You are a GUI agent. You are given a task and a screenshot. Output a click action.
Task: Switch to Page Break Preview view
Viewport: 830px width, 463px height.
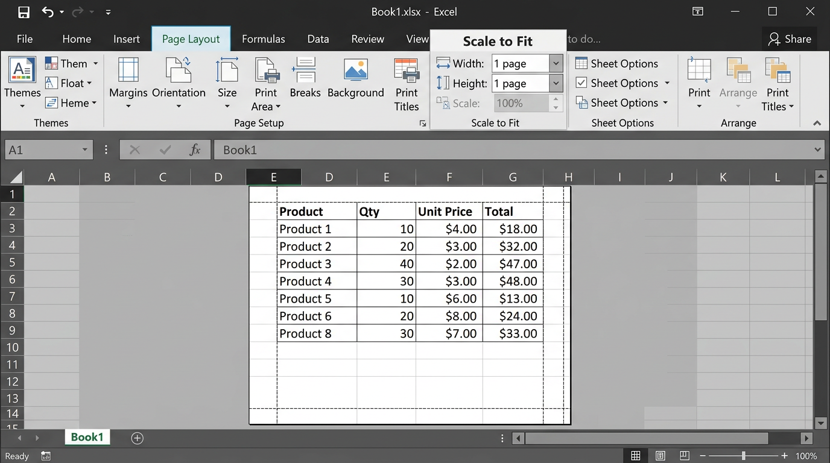pyautogui.click(x=685, y=456)
